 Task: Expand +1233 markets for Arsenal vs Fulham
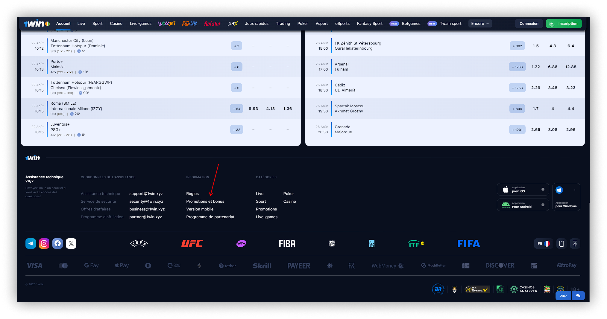pyautogui.click(x=517, y=67)
